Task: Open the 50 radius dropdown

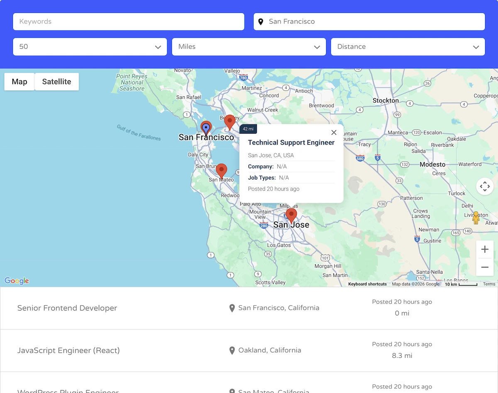Action: coord(90,46)
